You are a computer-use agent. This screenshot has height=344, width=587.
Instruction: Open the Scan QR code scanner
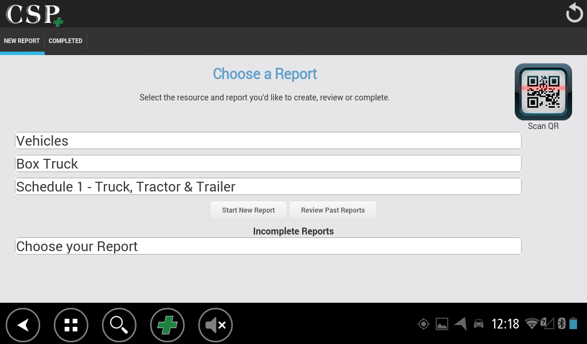click(x=543, y=92)
